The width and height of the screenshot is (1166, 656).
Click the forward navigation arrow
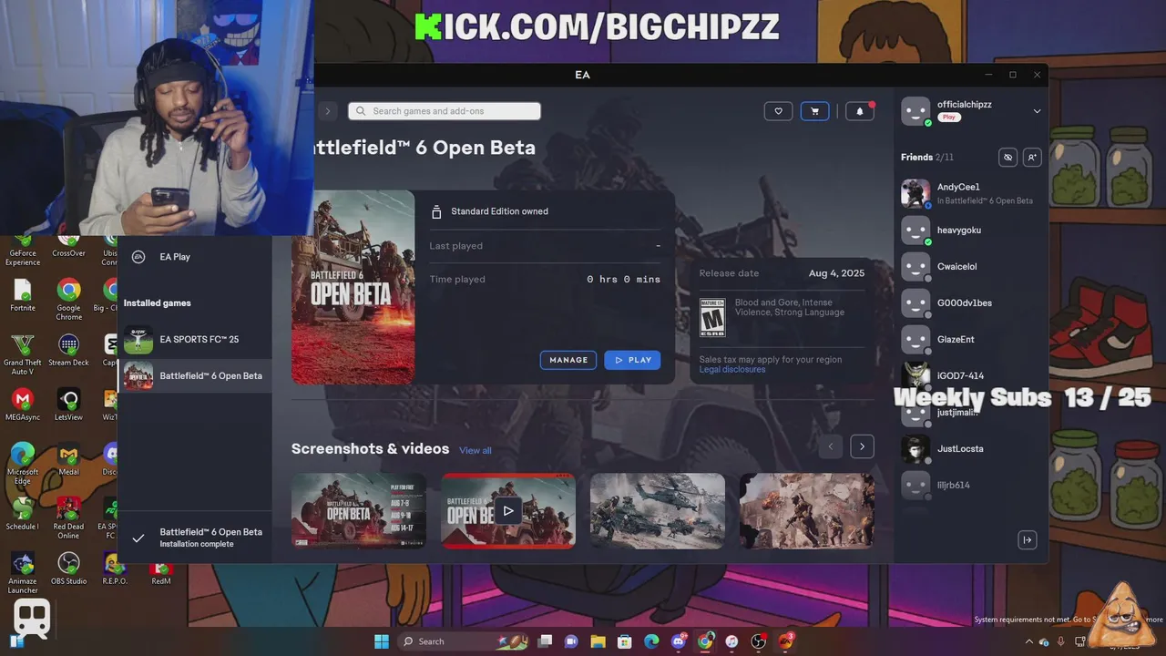pyautogui.click(x=328, y=111)
